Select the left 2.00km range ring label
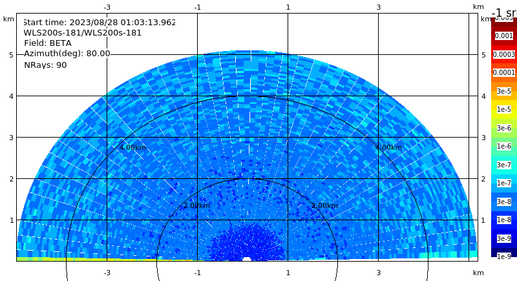 pyautogui.click(x=196, y=205)
